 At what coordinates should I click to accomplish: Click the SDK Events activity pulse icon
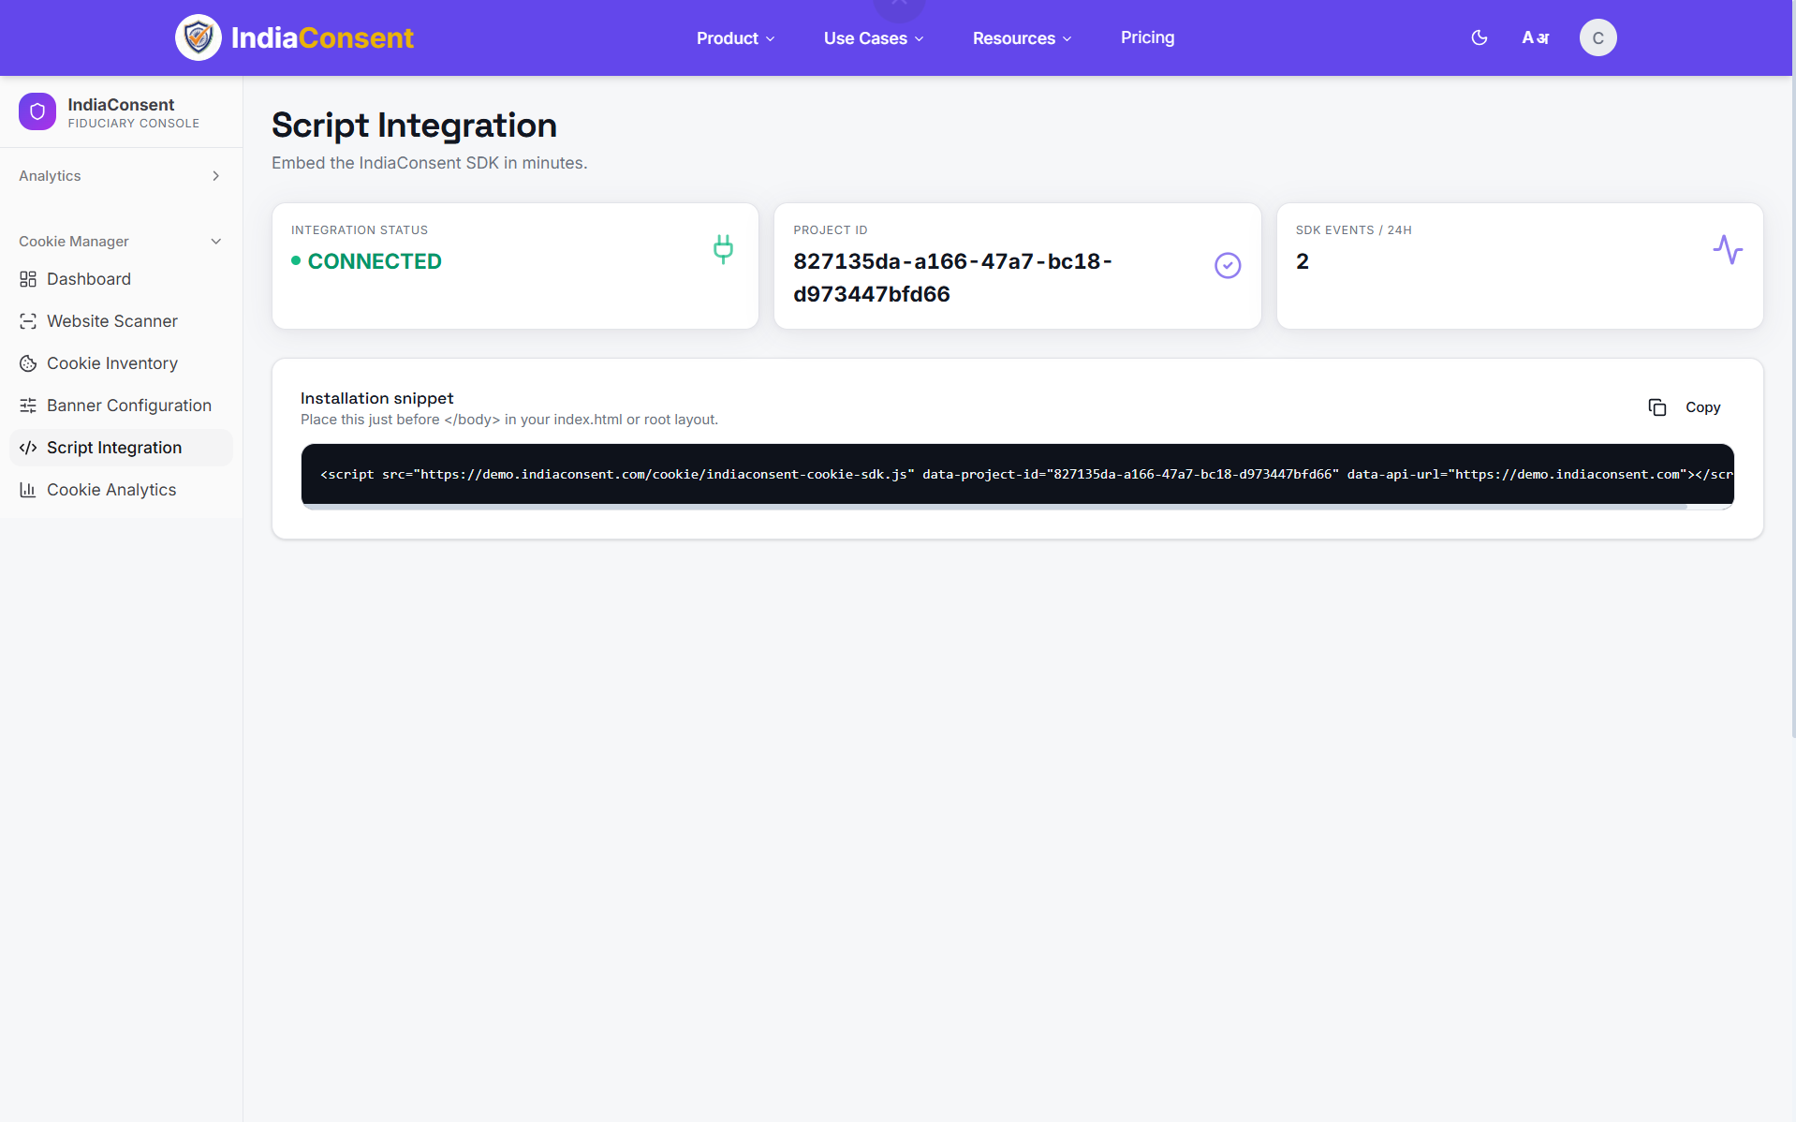click(x=1728, y=249)
